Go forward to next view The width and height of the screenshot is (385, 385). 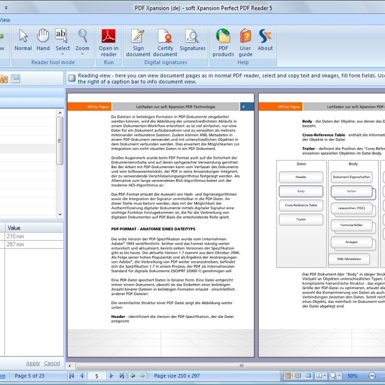(142, 376)
